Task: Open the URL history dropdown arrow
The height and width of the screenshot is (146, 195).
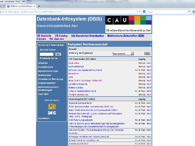Action: (x=137, y=12)
